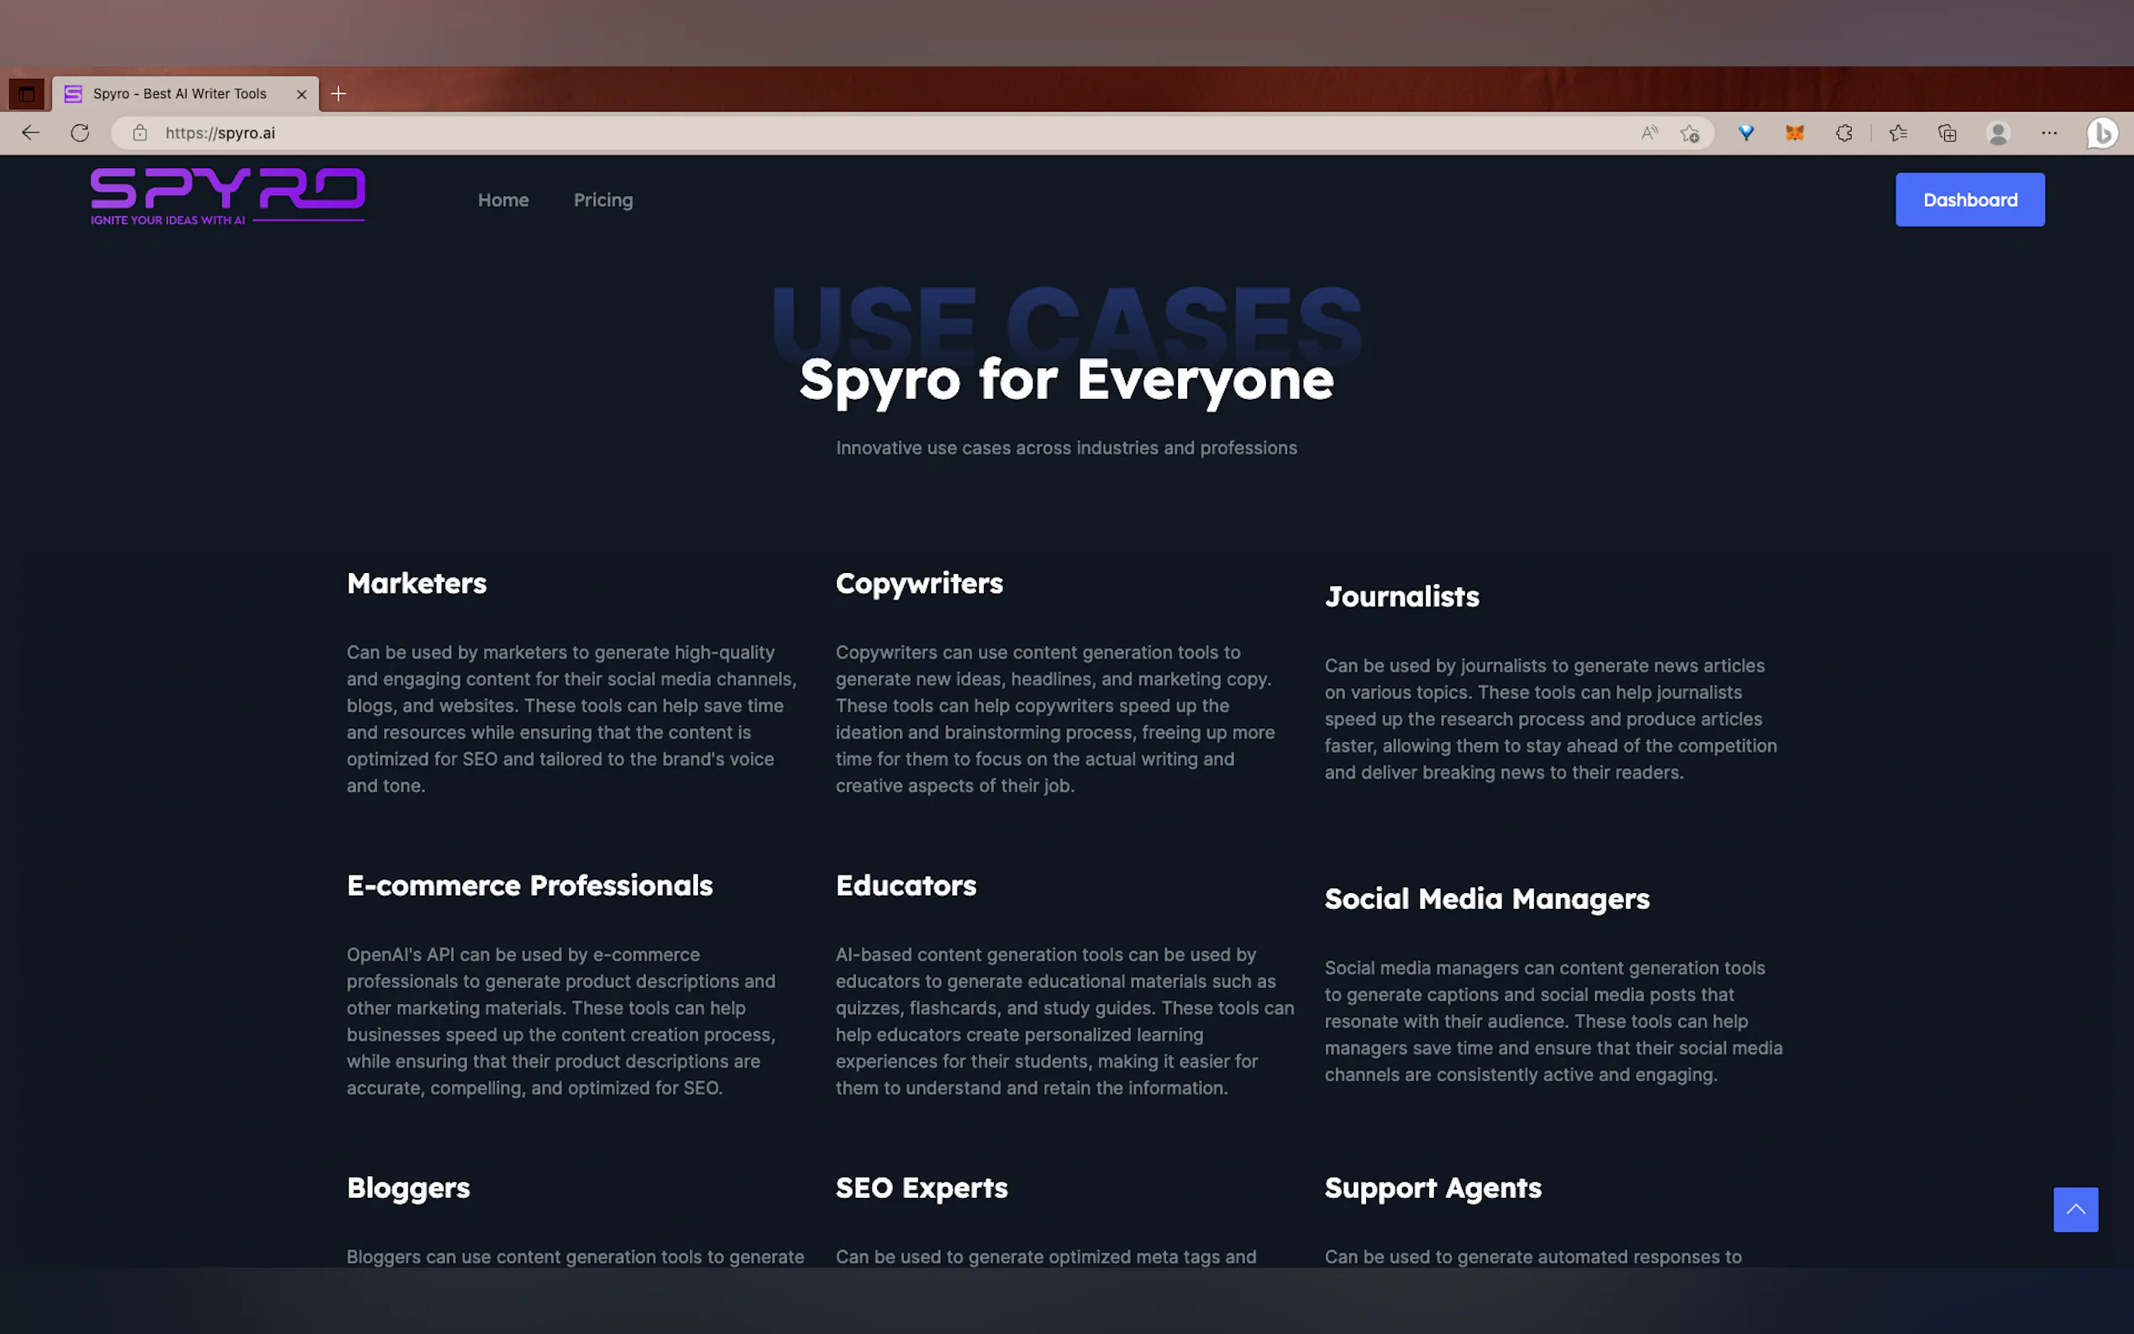Image resolution: width=2134 pixels, height=1334 pixels.
Task: Go to Home in navigation
Action: pyautogui.click(x=503, y=200)
